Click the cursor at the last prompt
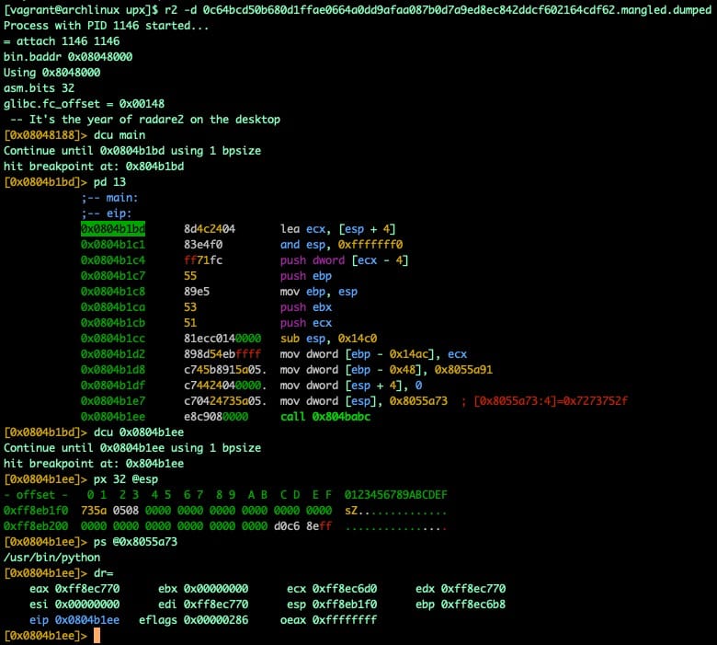Image resolution: width=717 pixels, height=645 pixels. [95, 637]
